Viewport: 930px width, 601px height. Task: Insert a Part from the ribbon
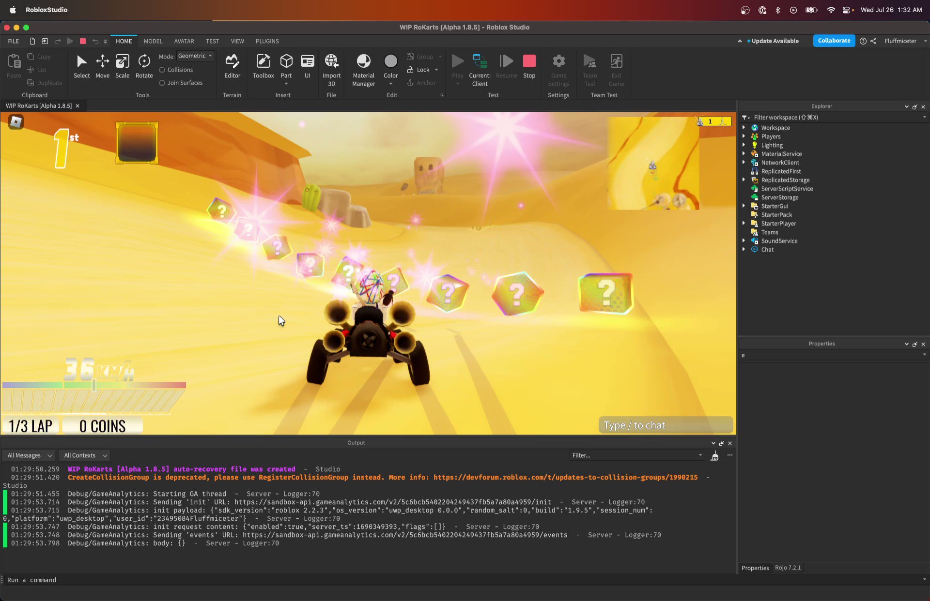(x=286, y=66)
